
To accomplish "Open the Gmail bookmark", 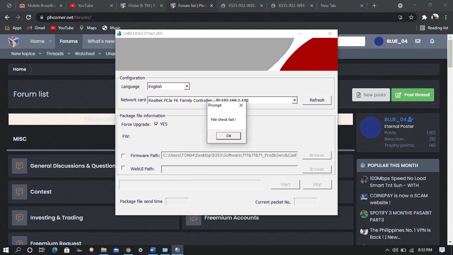I will click(36, 28).
